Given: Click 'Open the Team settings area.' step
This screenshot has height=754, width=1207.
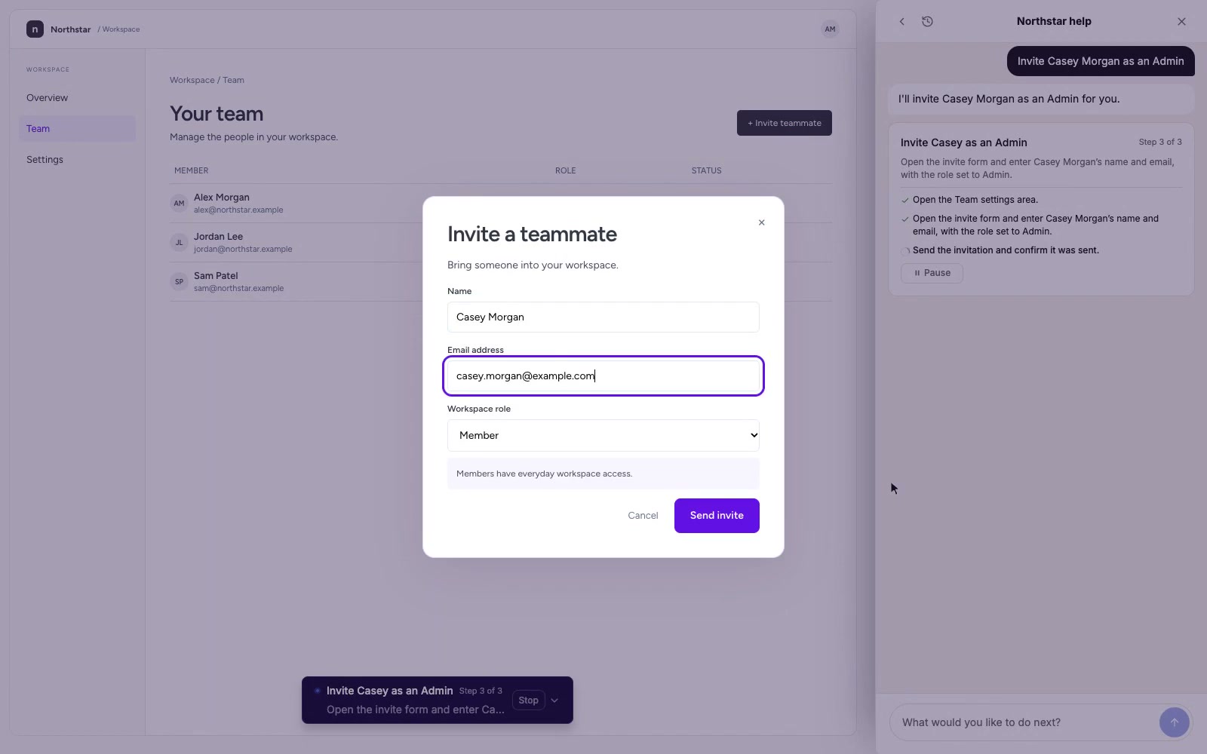Looking at the screenshot, I should coord(975,200).
